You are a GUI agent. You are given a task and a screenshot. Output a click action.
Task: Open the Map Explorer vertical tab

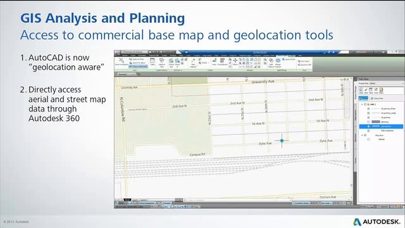pyautogui.click(x=356, y=115)
